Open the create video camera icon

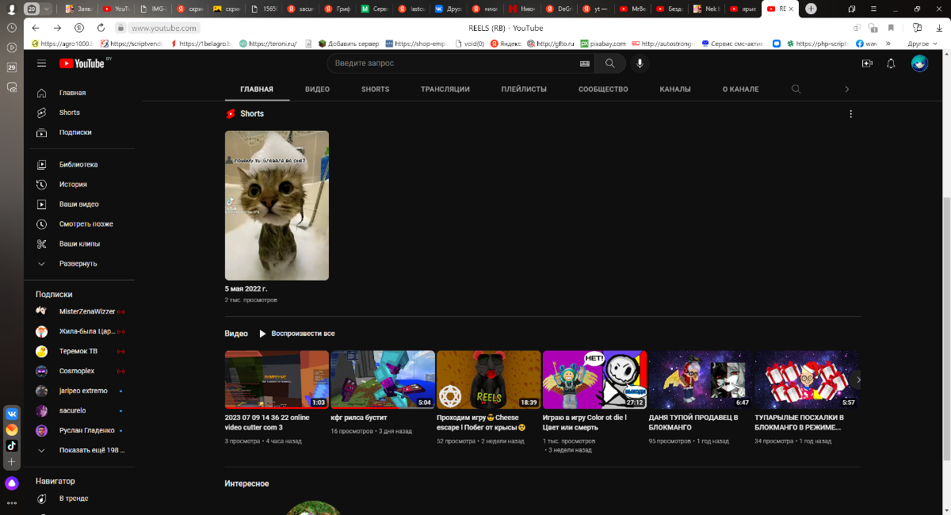pyautogui.click(x=867, y=63)
